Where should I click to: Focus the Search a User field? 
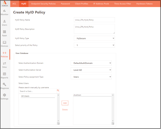tap(38, 91)
